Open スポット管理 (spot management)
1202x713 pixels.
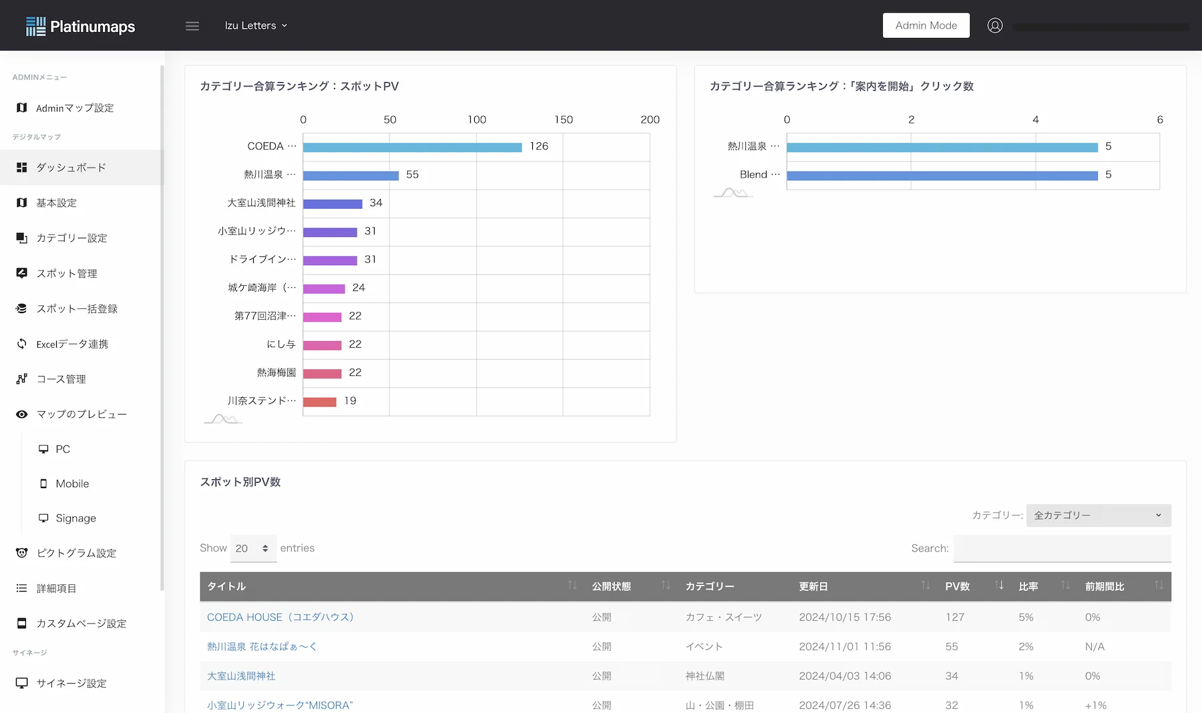tap(66, 273)
